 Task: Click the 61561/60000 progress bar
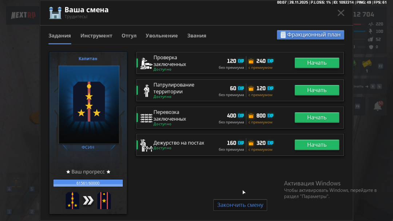pos(88,183)
